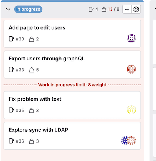The width and height of the screenshot is (156, 161).
Task: Click assignee avatar on issue #30
Action: pos(131,38)
